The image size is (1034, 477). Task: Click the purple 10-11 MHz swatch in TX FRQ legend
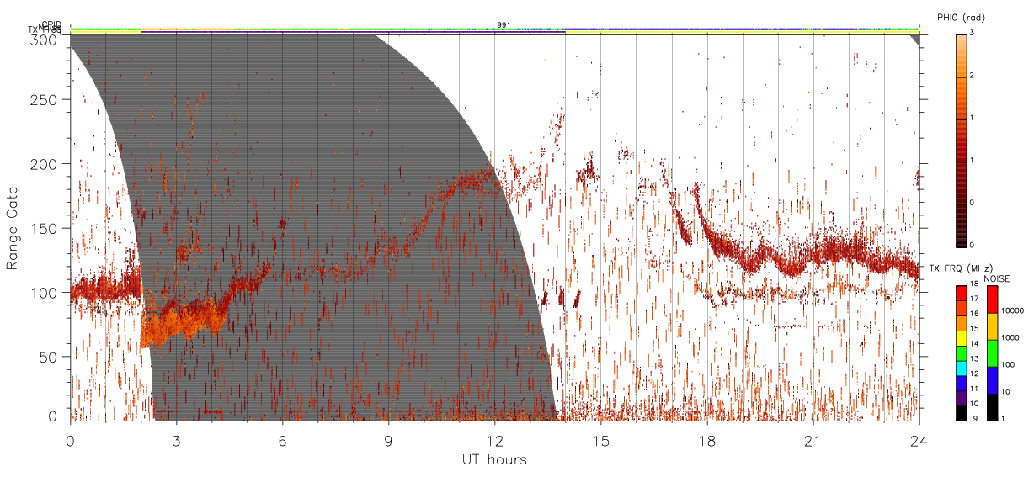click(x=961, y=397)
